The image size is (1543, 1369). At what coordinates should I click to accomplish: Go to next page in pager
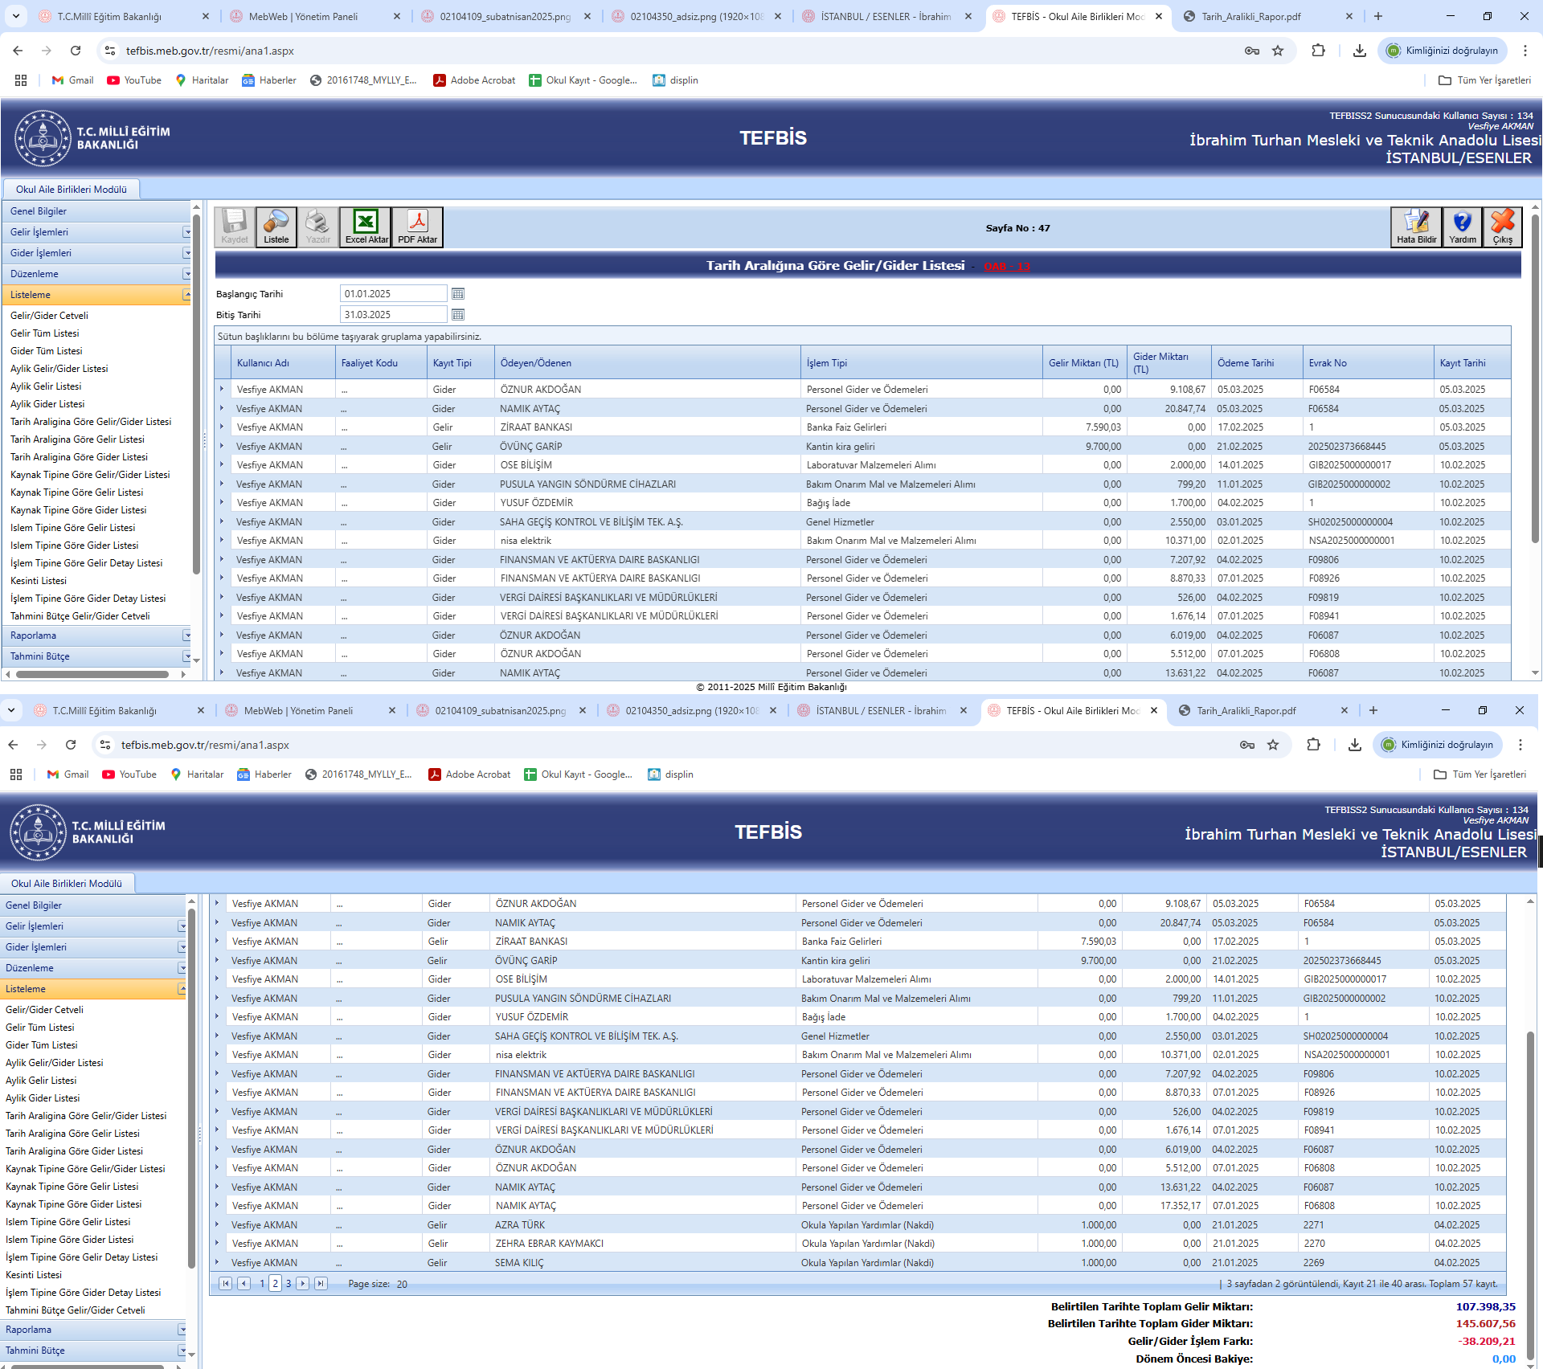tap(303, 1284)
